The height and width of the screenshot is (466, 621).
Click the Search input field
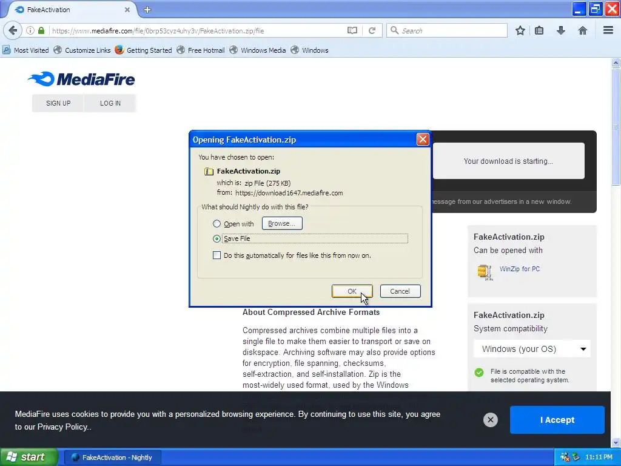(447, 30)
